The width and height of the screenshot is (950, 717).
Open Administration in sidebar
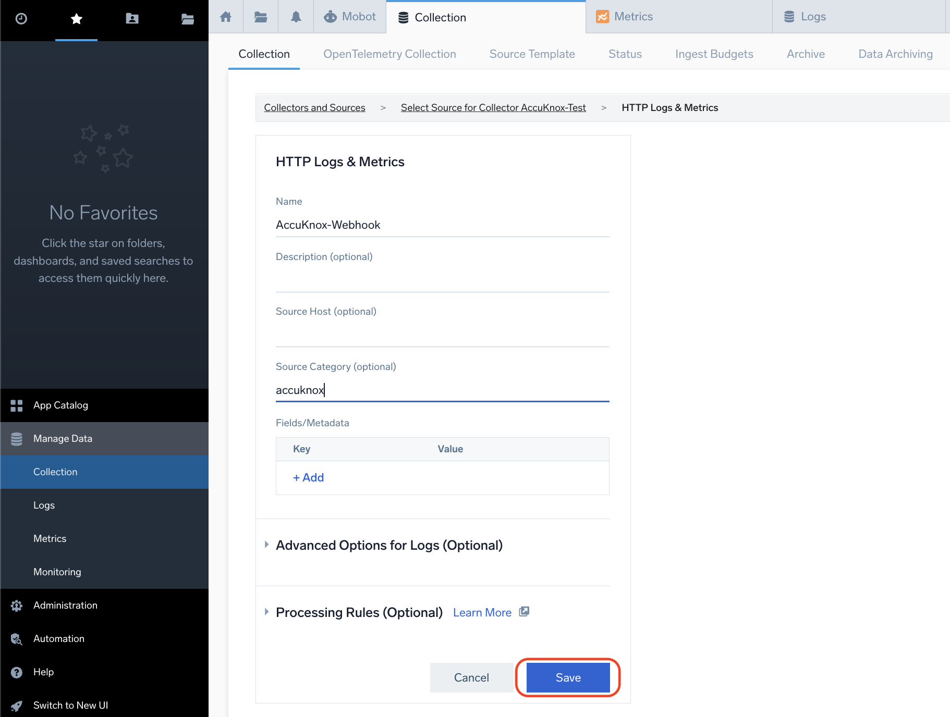(104, 605)
